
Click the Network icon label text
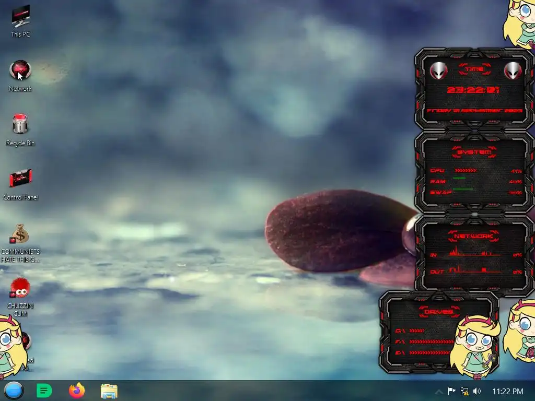tap(20, 89)
